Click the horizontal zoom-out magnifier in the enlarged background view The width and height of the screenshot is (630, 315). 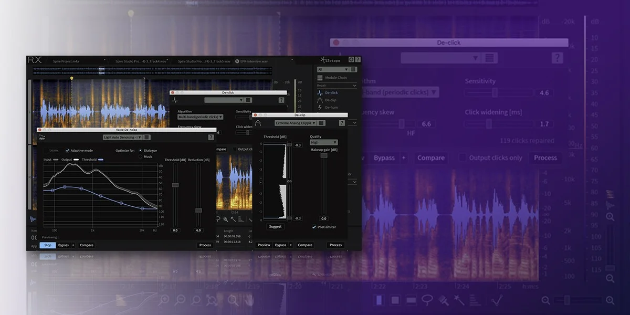coord(546,300)
